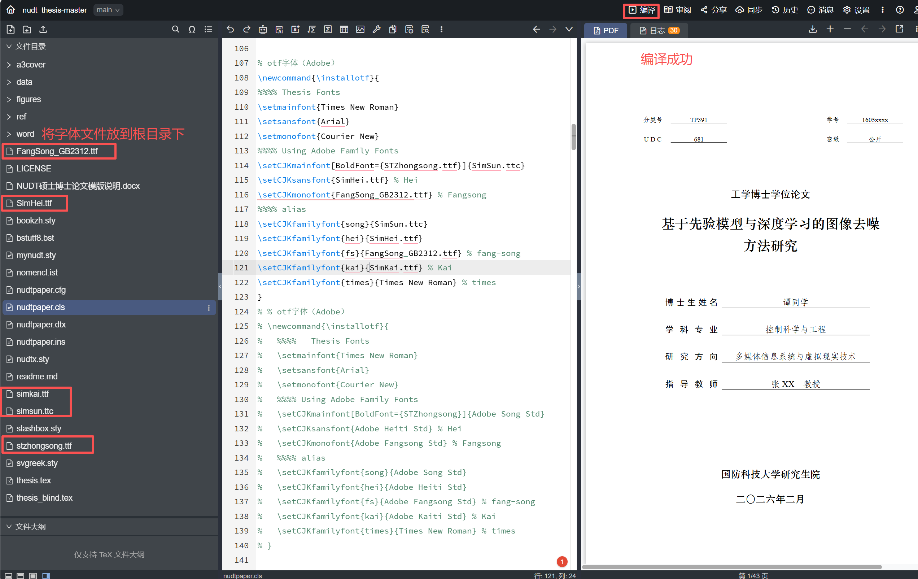Open the AI robot assistant icon

pos(263,29)
